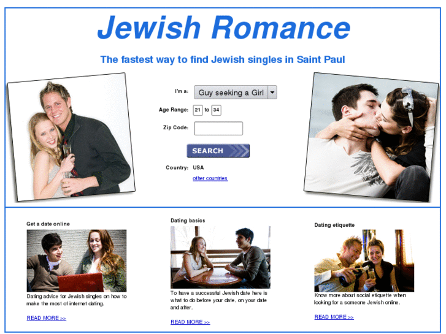
Task: Open READ MORE under Get a date online
Action: [47, 318]
